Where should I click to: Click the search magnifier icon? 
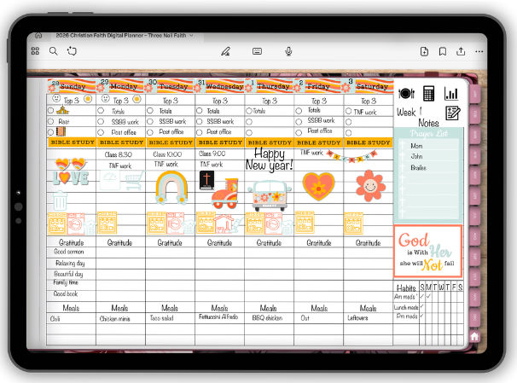pos(53,51)
